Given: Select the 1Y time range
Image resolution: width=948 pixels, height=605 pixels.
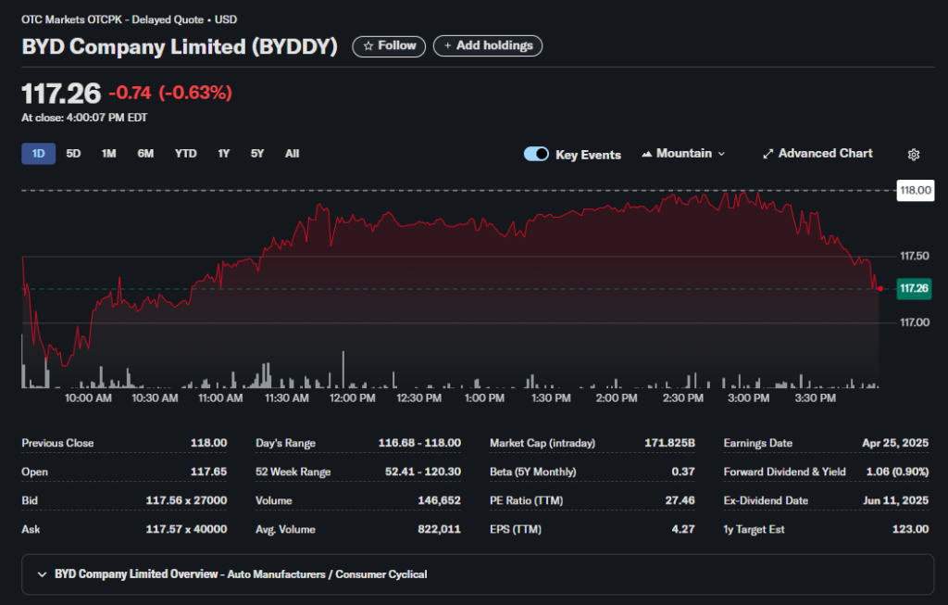Looking at the screenshot, I should point(224,154).
